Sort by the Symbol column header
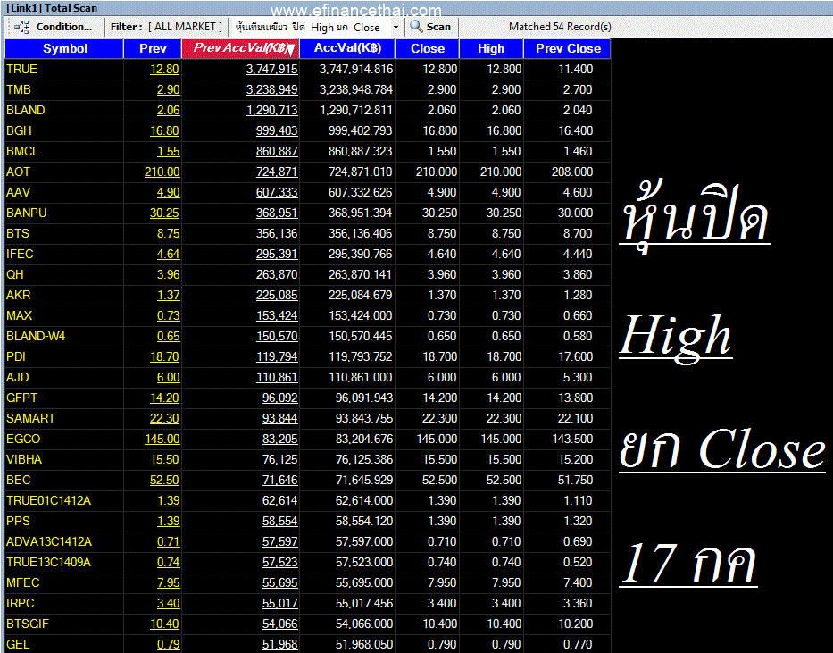 [x=64, y=49]
